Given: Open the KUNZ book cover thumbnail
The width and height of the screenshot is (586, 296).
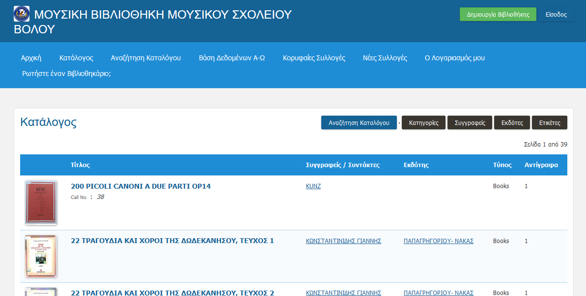Looking at the screenshot, I should [x=41, y=202].
